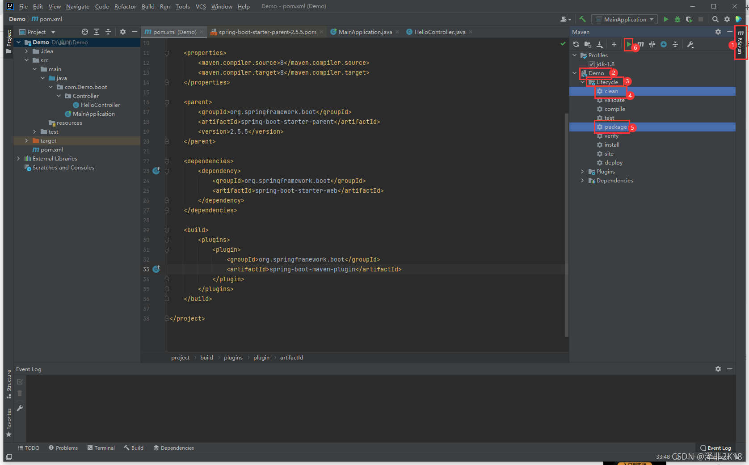
Task: Click Maven vertical tab on right edge
Action: (x=740, y=42)
